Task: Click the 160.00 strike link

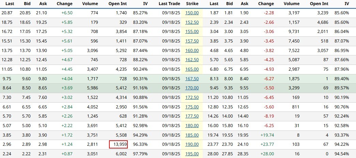Action: coord(192,51)
